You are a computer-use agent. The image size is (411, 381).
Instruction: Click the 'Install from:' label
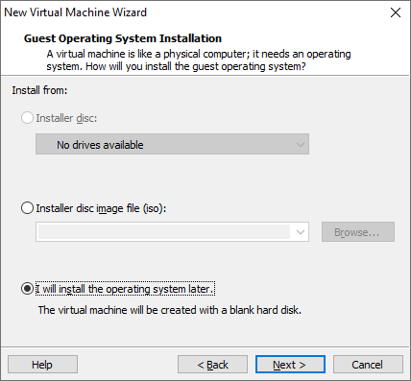tap(39, 90)
